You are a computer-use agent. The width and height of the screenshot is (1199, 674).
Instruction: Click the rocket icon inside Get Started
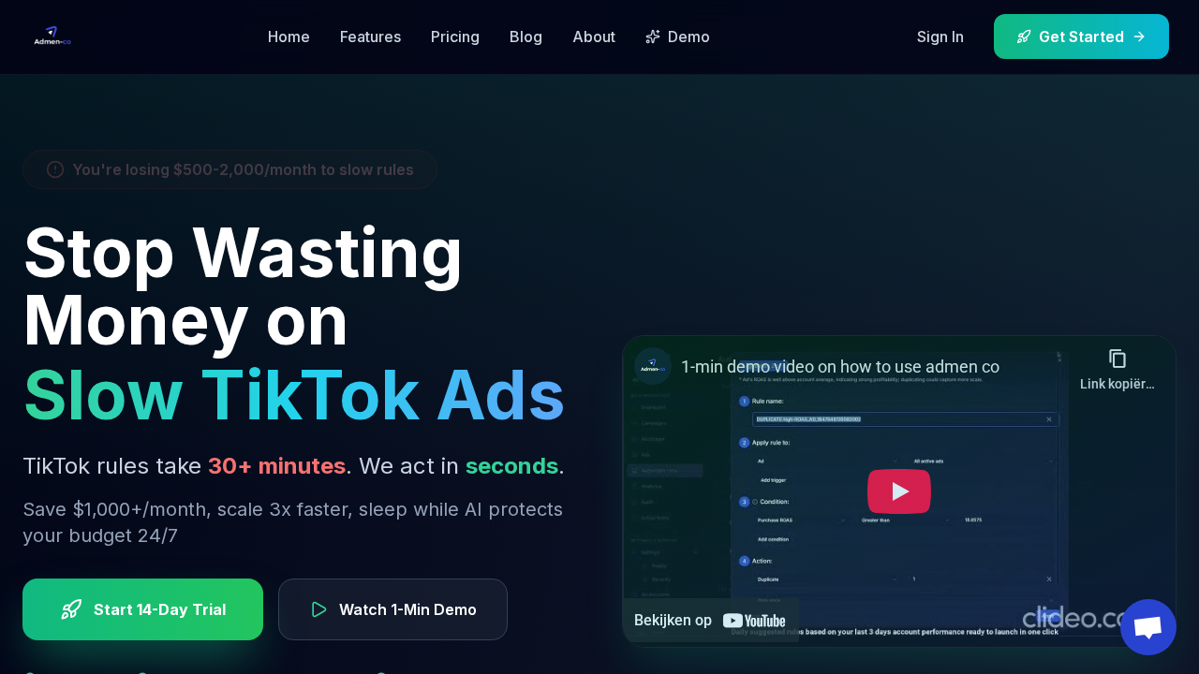point(1024,37)
